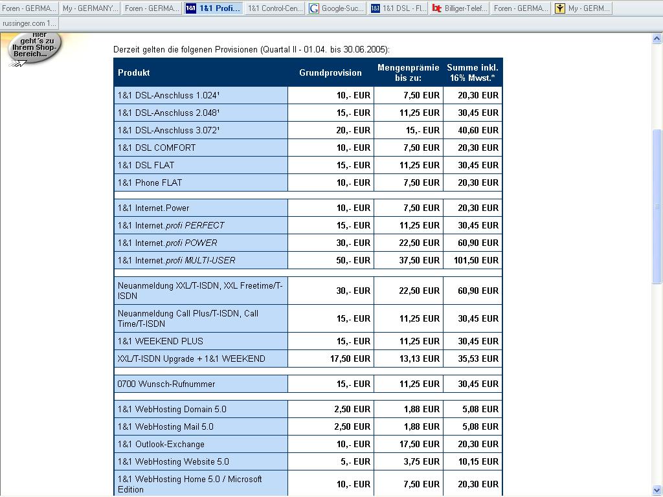
Task: Switch to the 1&1 Profi... tab
Action: [214, 8]
